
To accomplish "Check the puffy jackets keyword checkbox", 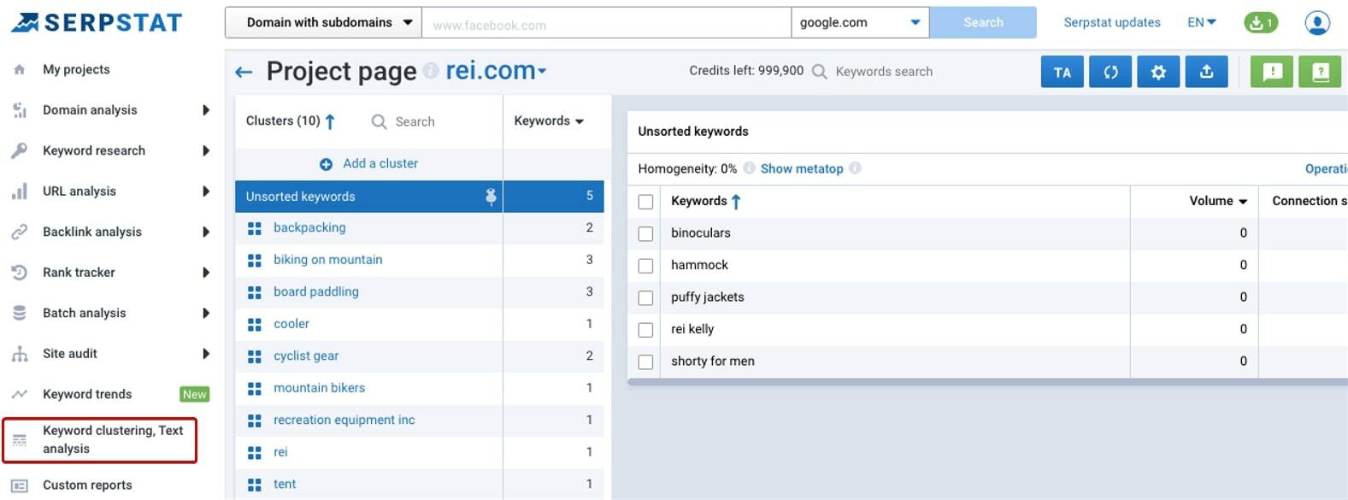I will click(x=645, y=297).
